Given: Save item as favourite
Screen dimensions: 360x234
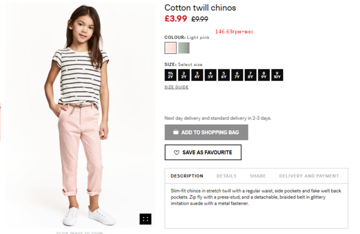Looking at the screenshot, I should [203, 152].
